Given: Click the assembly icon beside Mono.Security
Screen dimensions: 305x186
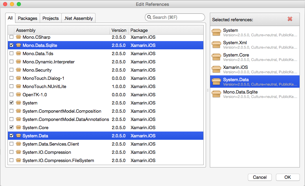Looking at the screenshot, I should click(x=18, y=70).
